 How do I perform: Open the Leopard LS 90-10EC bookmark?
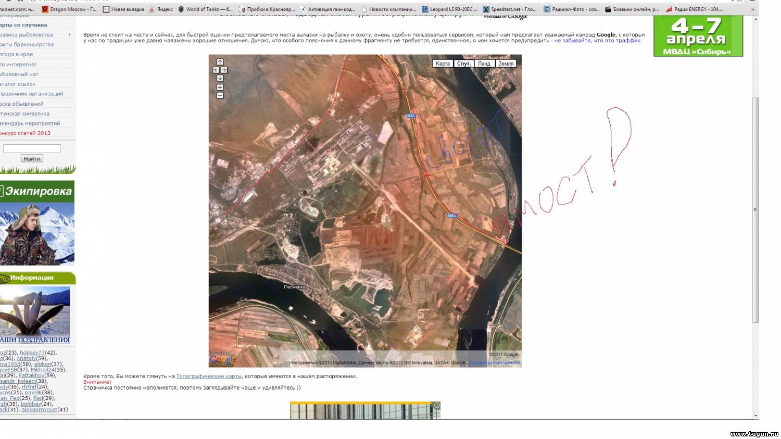[450, 9]
